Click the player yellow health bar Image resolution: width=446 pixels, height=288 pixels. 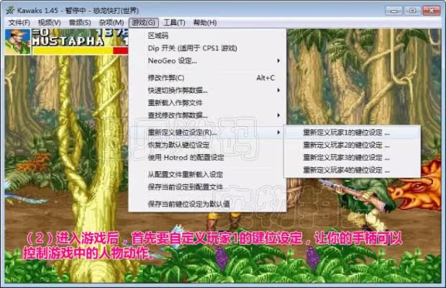pos(73,50)
